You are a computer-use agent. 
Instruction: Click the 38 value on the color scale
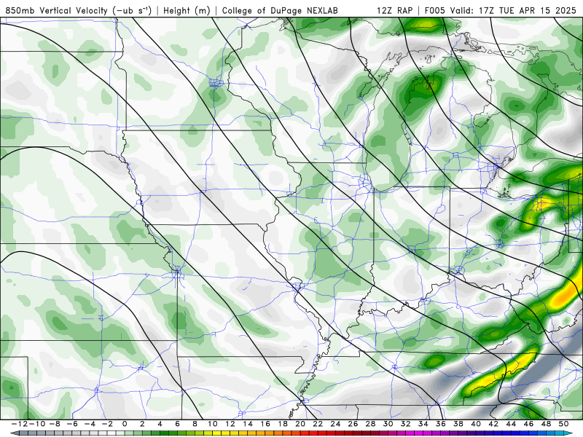click(458, 424)
